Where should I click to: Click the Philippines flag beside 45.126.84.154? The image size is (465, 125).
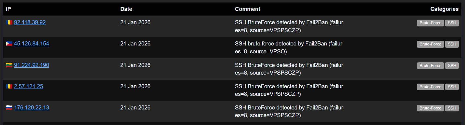click(9, 44)
